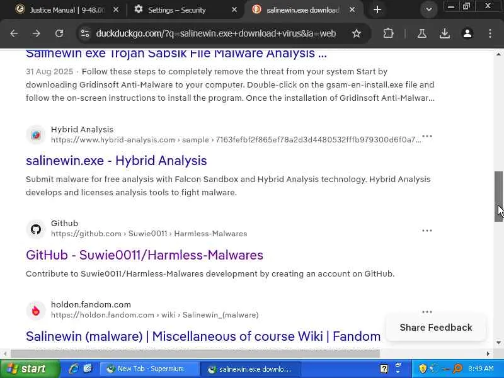
Task: Click the github.com Suwie0011 URL
Action: 149,234
